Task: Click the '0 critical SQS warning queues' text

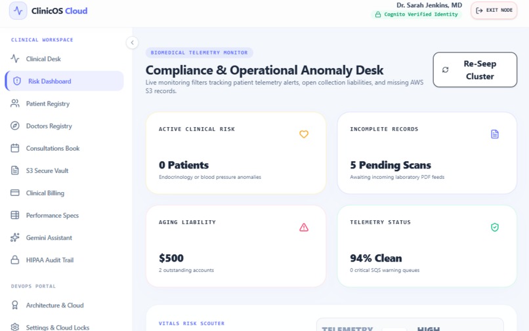Action: (x=385, y=270)
